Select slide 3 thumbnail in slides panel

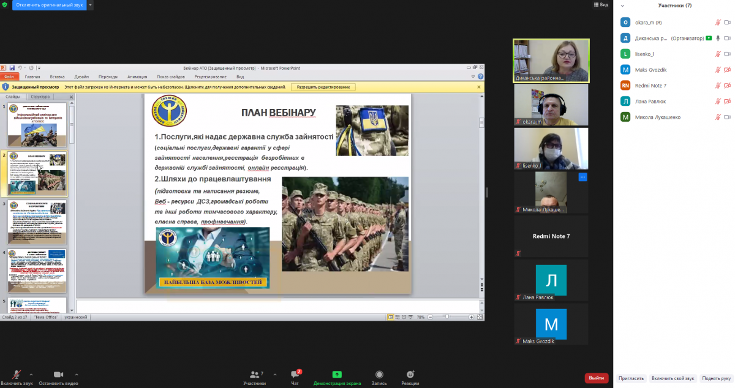[37, 222]
